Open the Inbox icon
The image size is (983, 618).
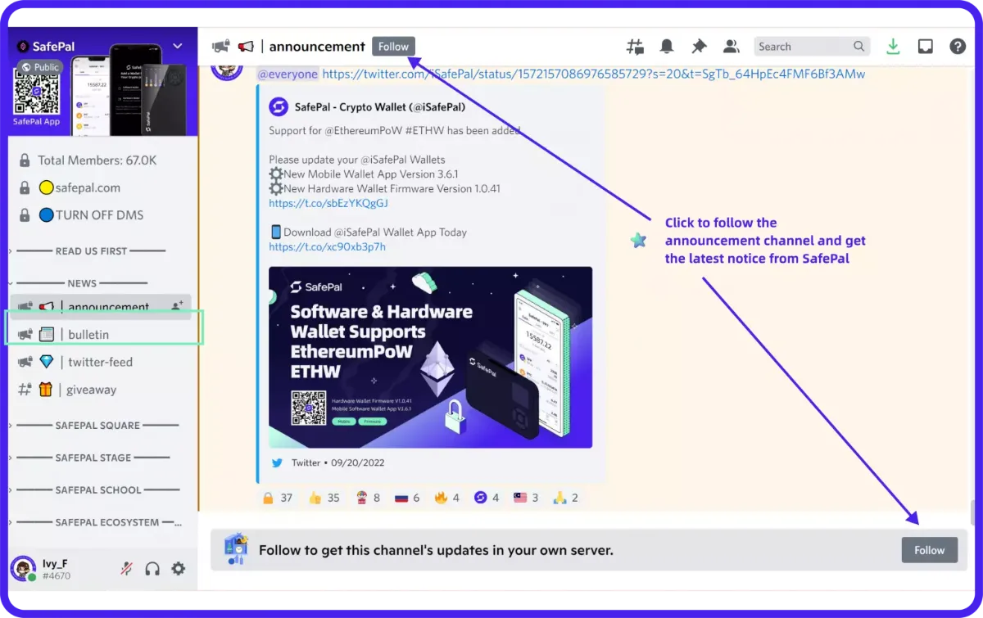926,47
